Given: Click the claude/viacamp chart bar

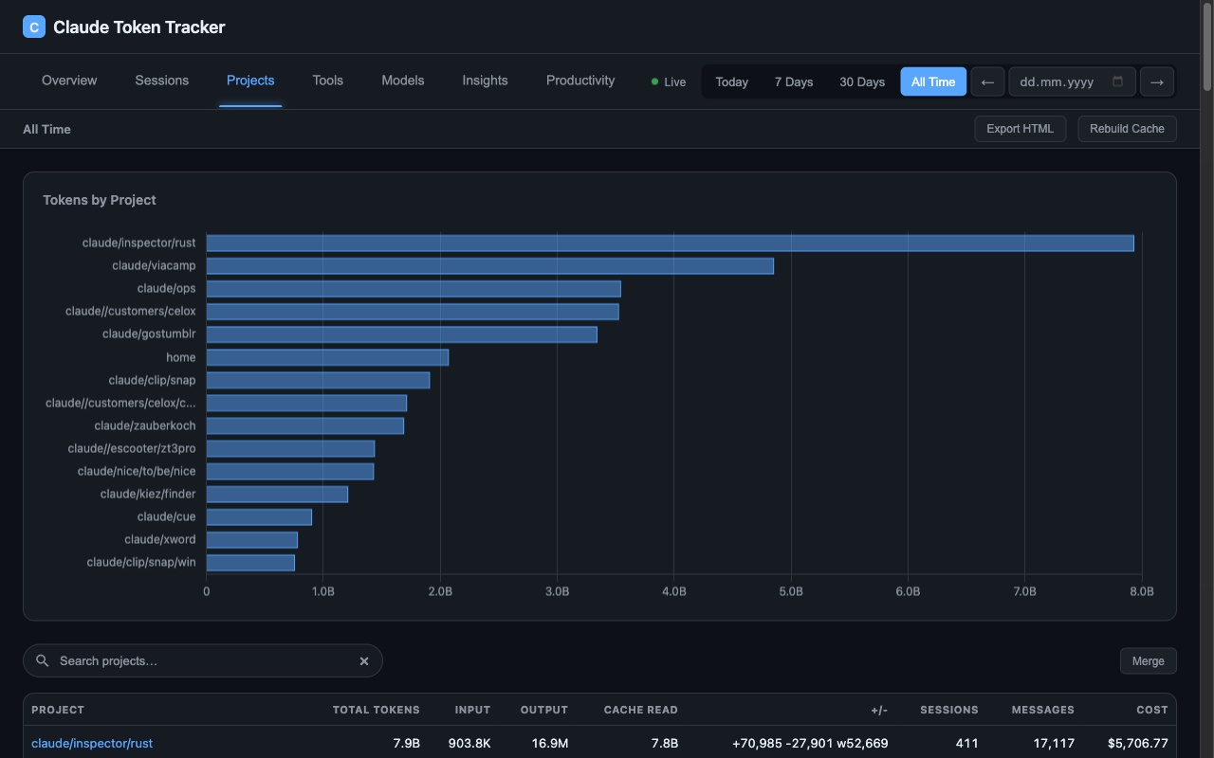Looking at the screenshot, I should click(x=490, y=266).
